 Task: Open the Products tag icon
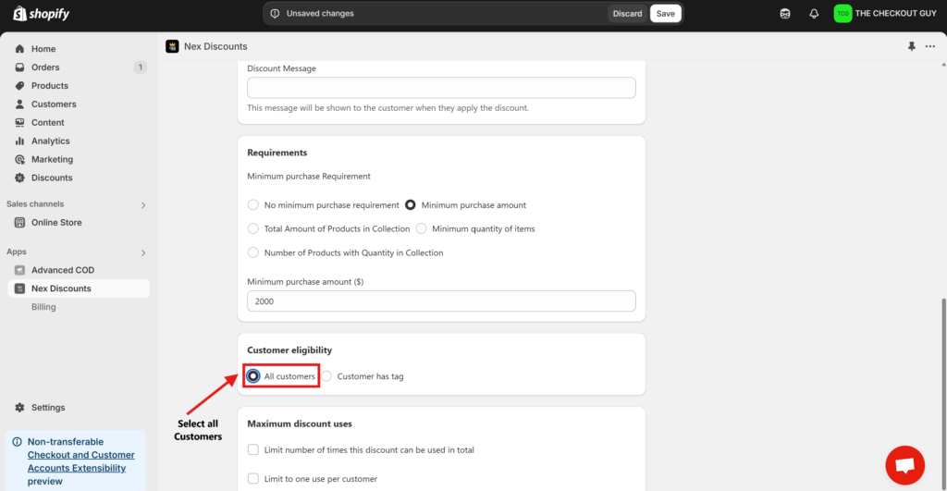(20, 86)
